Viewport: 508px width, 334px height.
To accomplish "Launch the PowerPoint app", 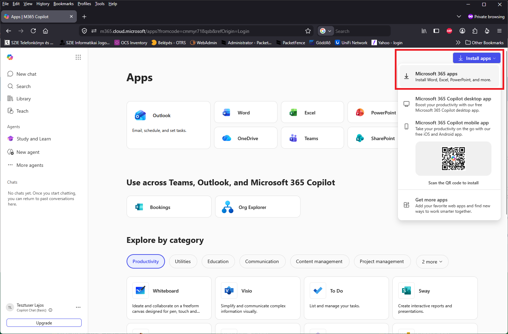I will point(373,112).
